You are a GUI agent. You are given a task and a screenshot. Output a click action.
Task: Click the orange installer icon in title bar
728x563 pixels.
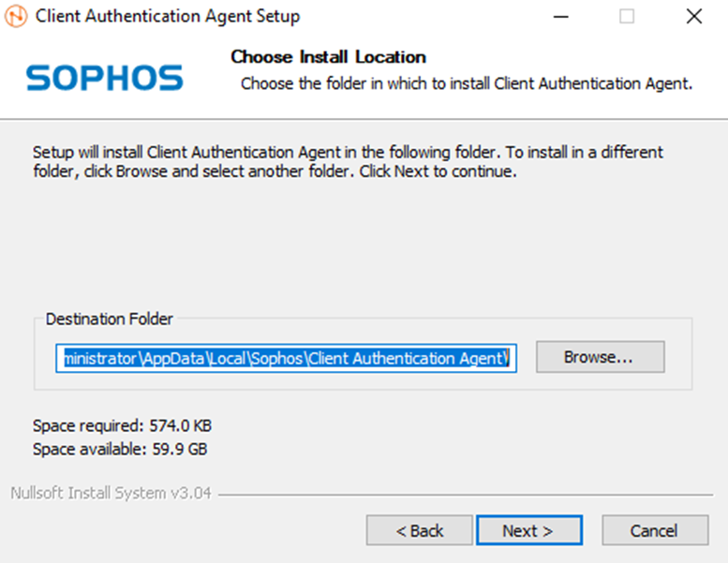(16, 16)
